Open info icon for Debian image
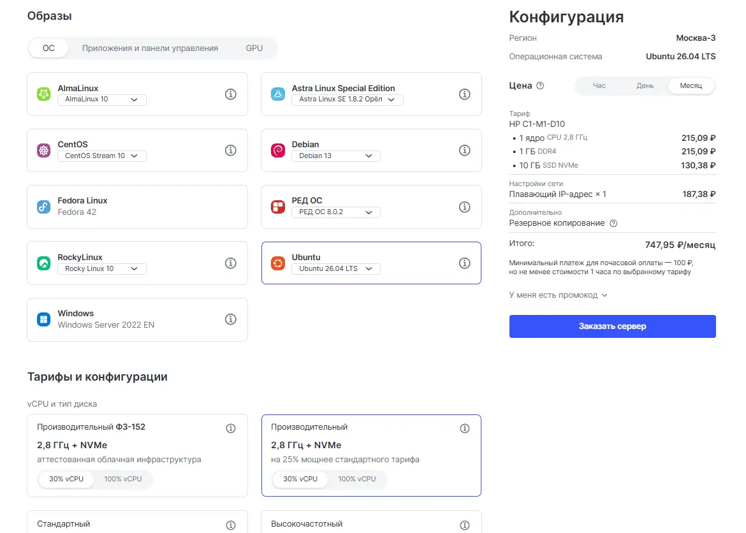This screenshot has width=746, height=533. pos(465,150)
